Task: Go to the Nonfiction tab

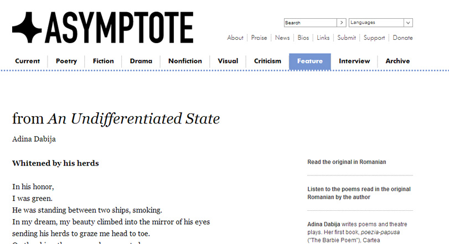Action: 185,61
